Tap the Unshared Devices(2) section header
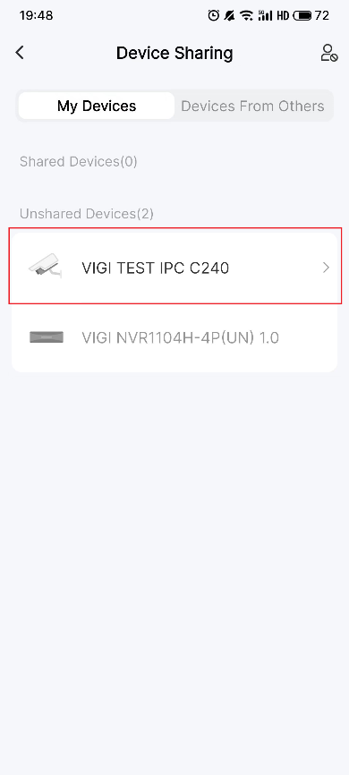This screenshot has width=349, height=775. pos(87,214)
